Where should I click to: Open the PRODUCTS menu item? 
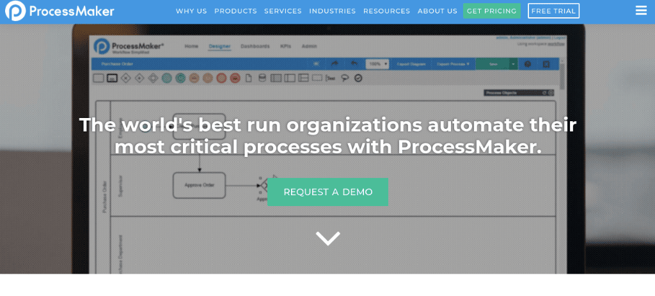tap(235, 11)
